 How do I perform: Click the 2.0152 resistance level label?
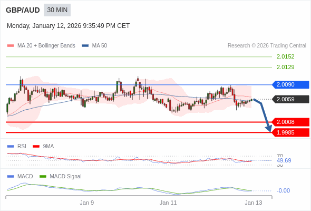285,56
